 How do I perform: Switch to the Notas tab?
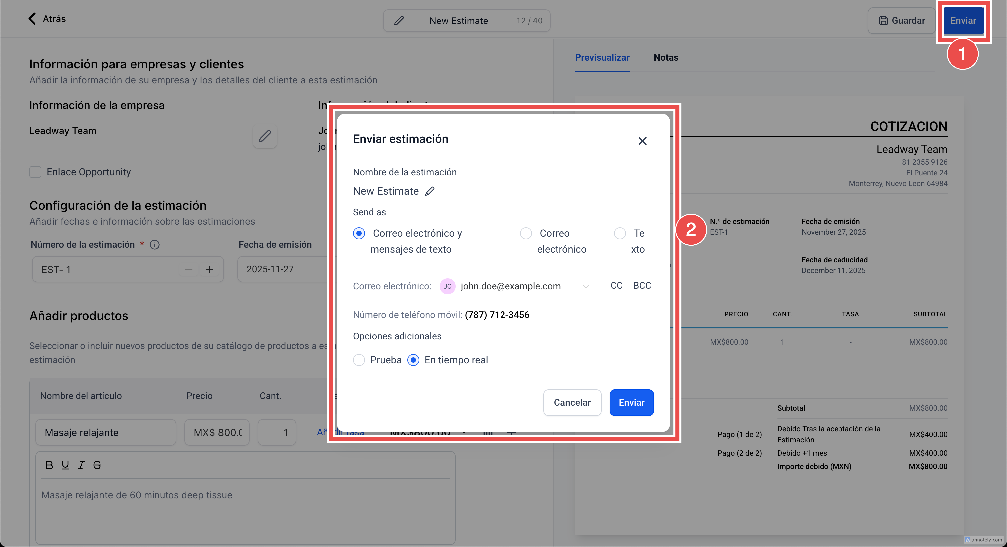click(x=665, y=58)
